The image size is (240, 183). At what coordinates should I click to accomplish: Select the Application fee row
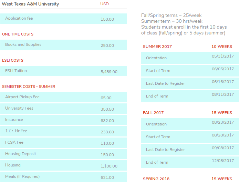point(64,19)
